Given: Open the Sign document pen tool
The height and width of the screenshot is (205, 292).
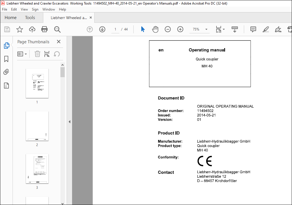Looking at the screenshot, I should 278,29.
